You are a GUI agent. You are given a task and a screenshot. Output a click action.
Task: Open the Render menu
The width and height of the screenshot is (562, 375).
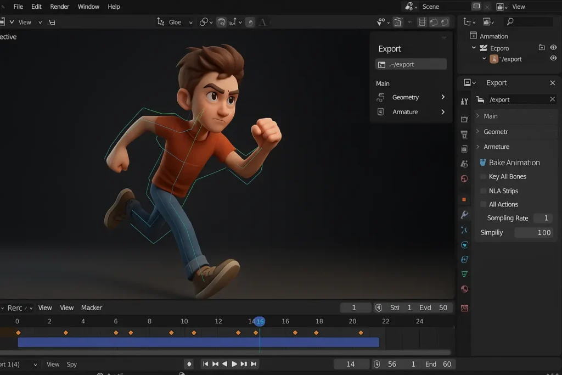click(59, 7)
